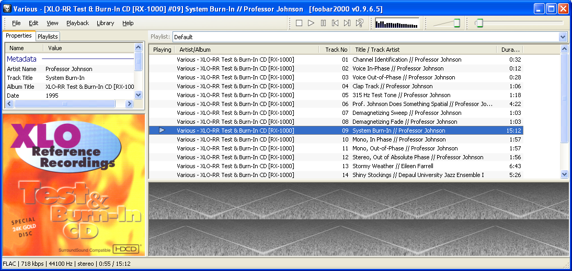This screenshot has height=271, width=572.
Task: Click the status bar playback info
Action: pyautogui.click(x=67, y=264)
